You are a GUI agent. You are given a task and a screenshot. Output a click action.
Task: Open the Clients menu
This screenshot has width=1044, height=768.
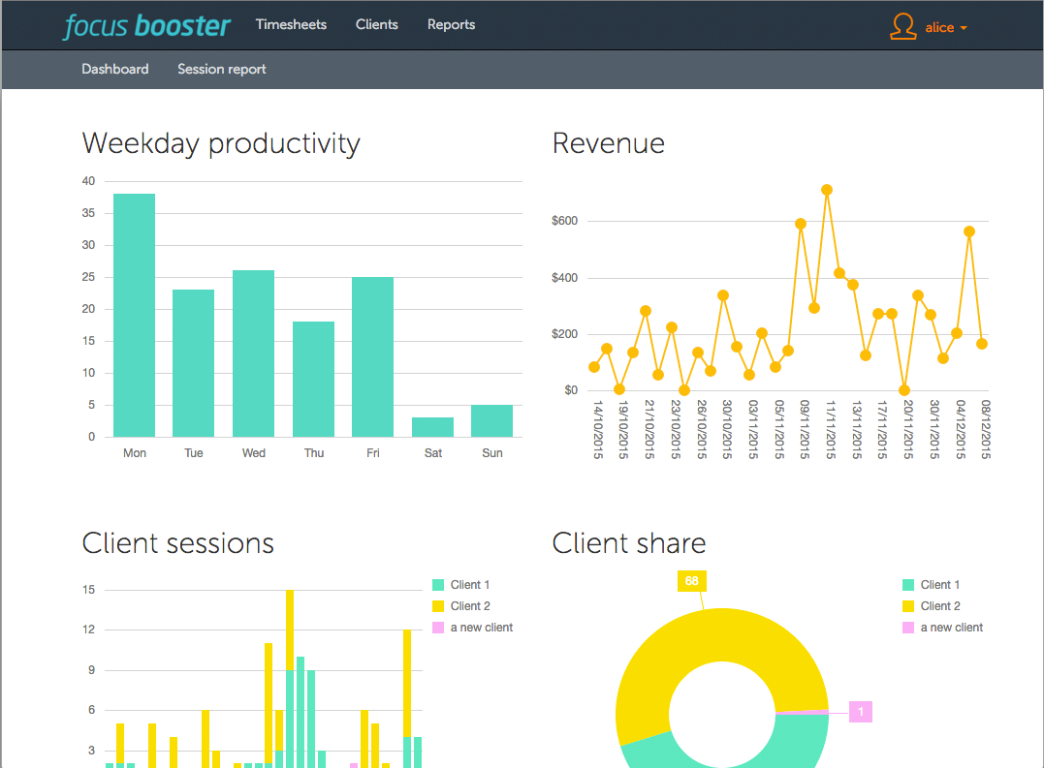tap(377, 24)
